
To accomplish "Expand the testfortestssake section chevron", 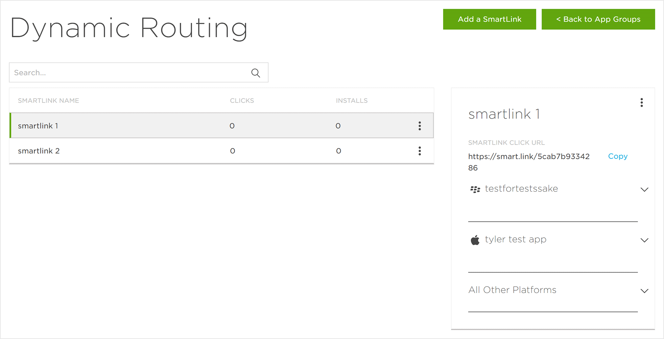I will [x=644, y=190].
